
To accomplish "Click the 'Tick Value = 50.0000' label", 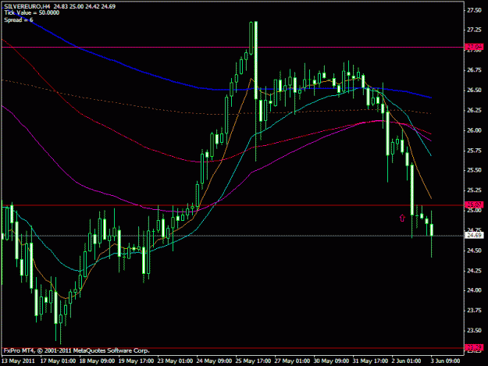I will coord(32,13).
